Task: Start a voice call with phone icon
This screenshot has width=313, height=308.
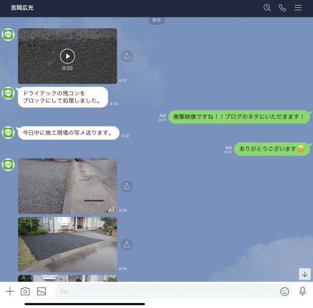Action: (282, 8)
